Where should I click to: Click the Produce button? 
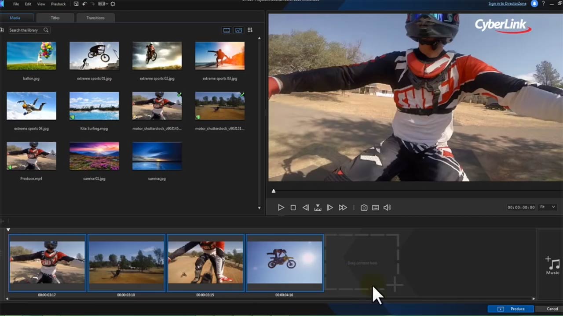coord(511,309)
